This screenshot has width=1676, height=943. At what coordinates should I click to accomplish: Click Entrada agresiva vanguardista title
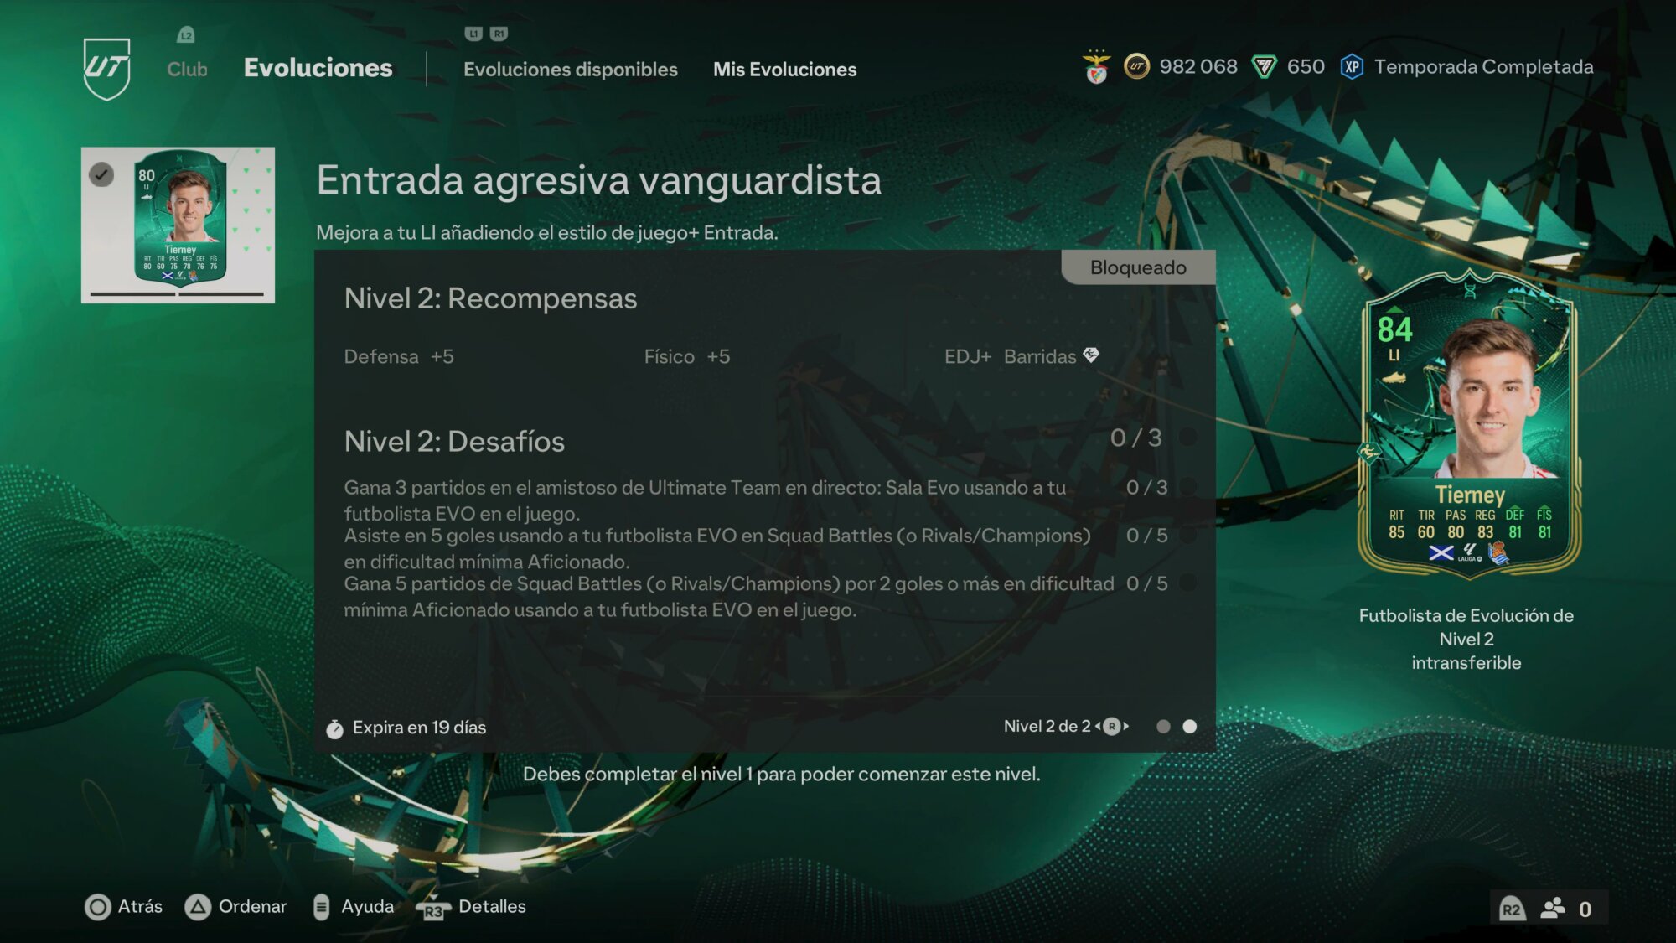click(x=598, y=180)
